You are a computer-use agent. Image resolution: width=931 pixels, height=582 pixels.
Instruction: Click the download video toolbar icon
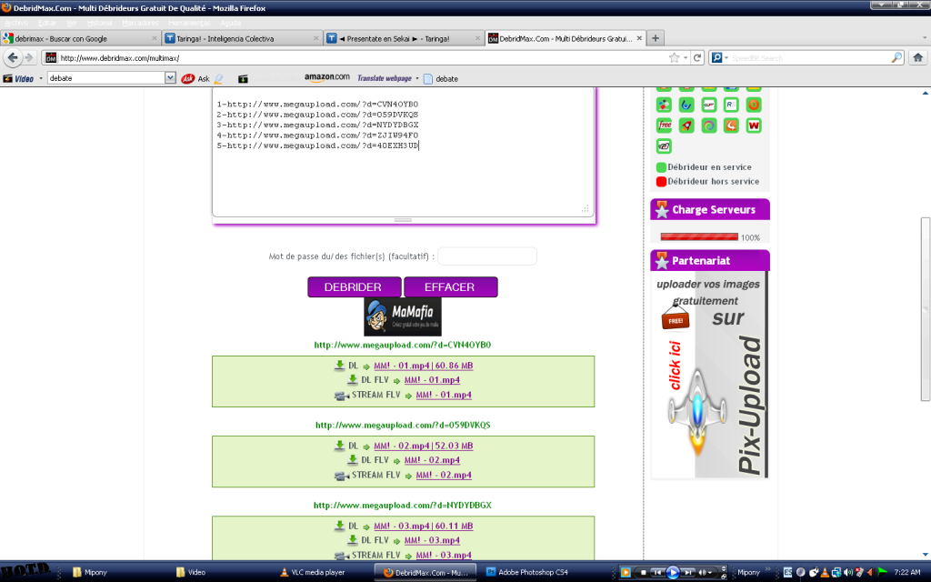tap(243, 78)
